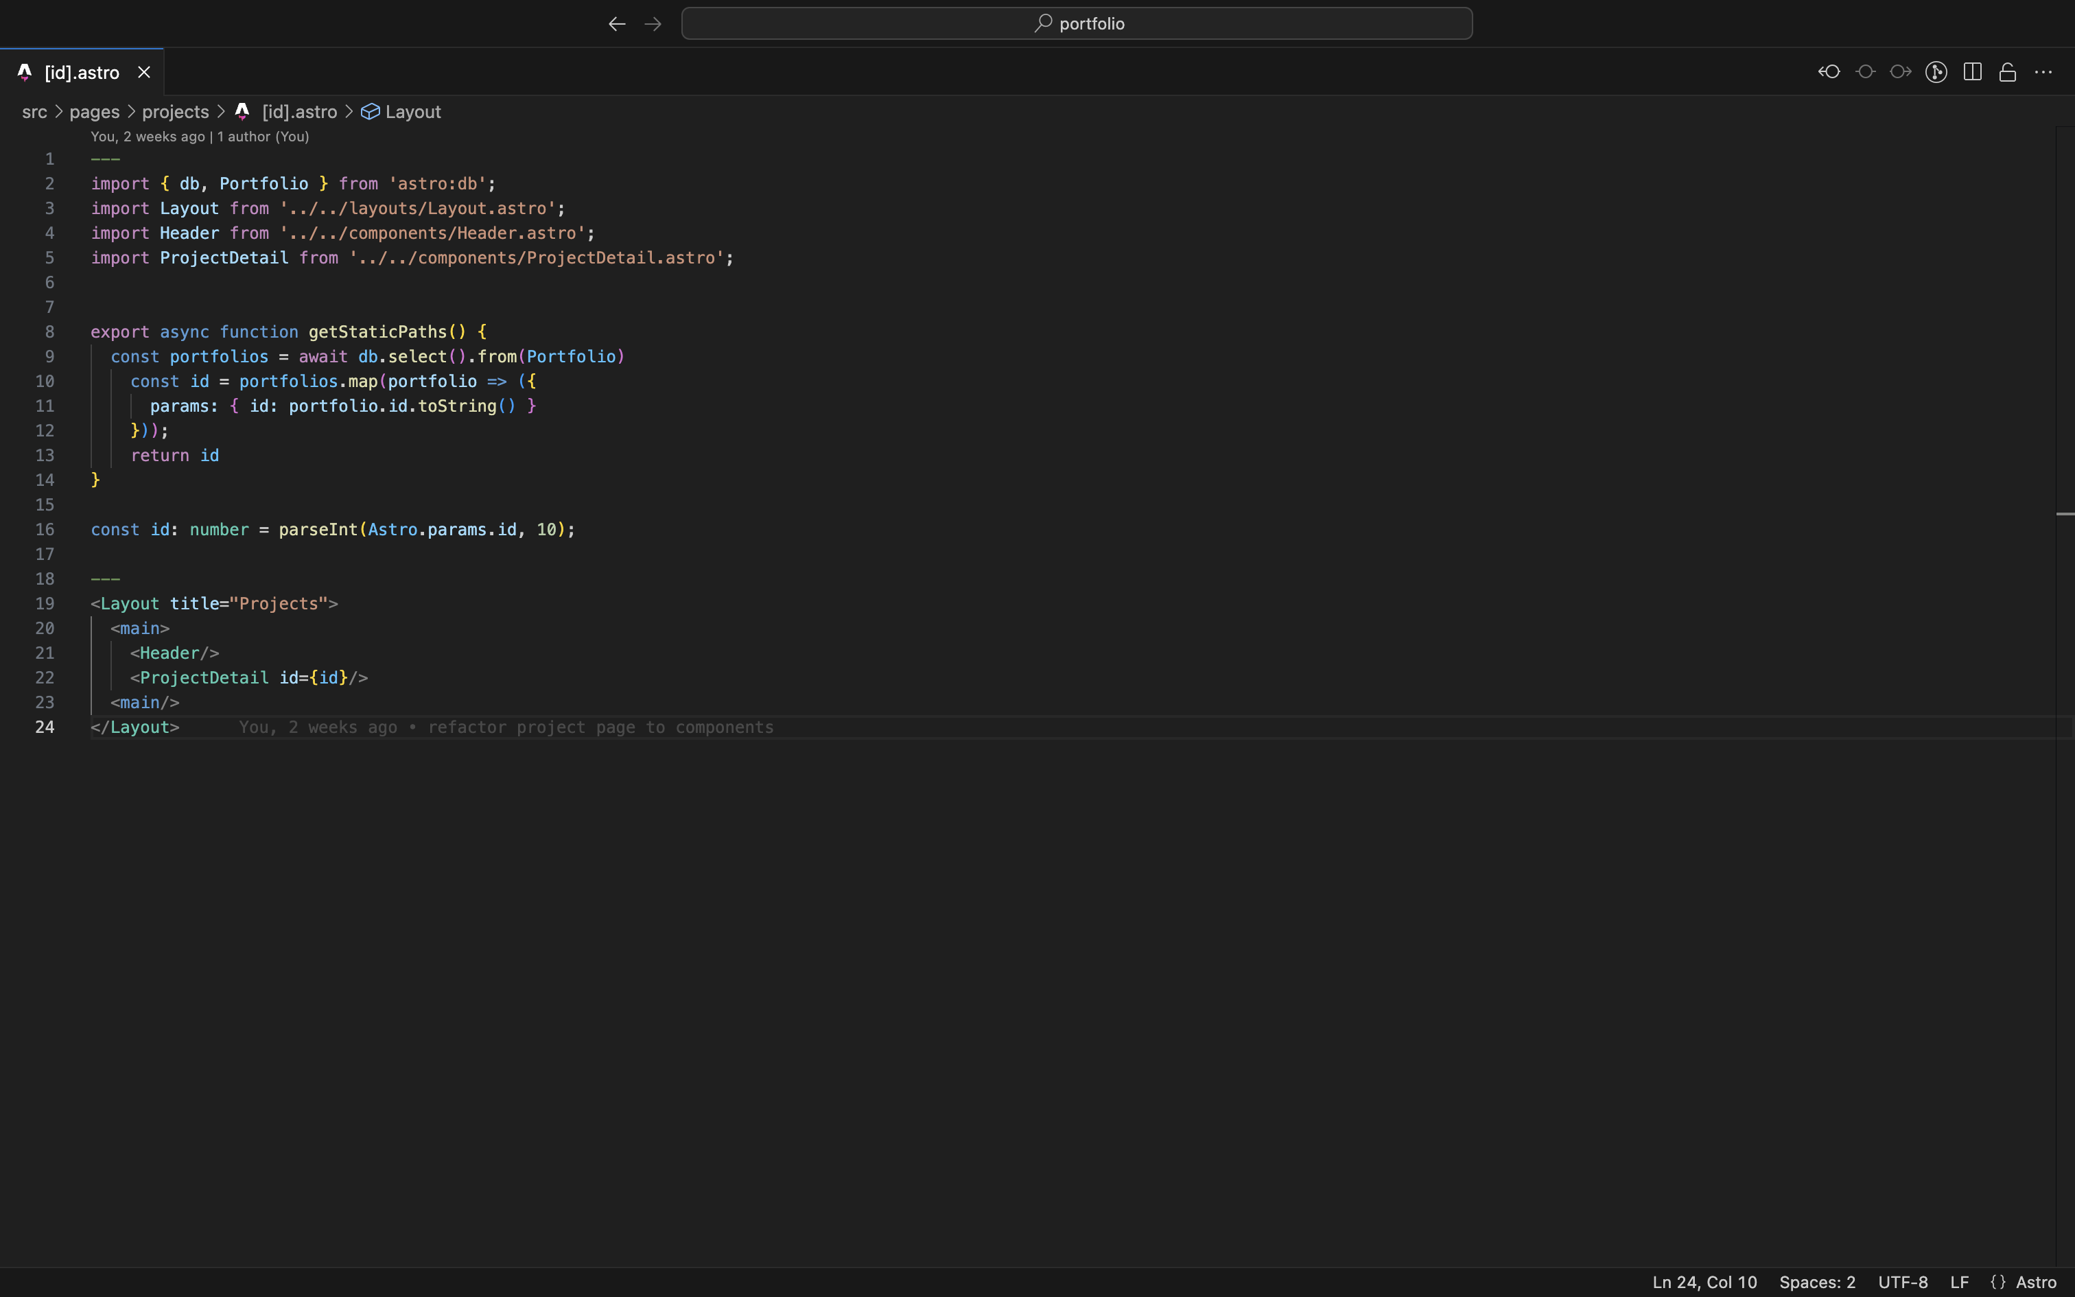
Task: Toggle the read-only padlock icon
Action: [2007, 72]
